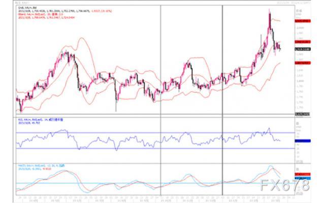The height and width of the screenshot is (203, 325).
Task: Click the red value tag on the MACD axis
Action: [303, 175]
